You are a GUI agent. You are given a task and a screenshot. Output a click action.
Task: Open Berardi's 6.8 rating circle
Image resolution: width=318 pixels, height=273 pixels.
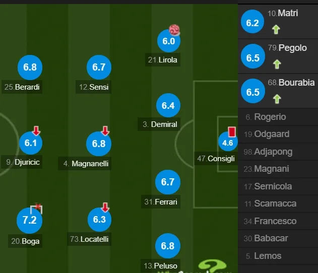point(30,67)
